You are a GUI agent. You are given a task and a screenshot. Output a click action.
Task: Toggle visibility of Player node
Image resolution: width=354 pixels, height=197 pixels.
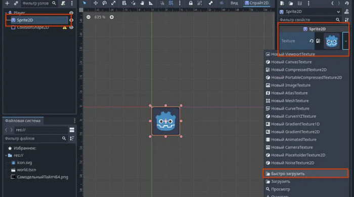71,13
